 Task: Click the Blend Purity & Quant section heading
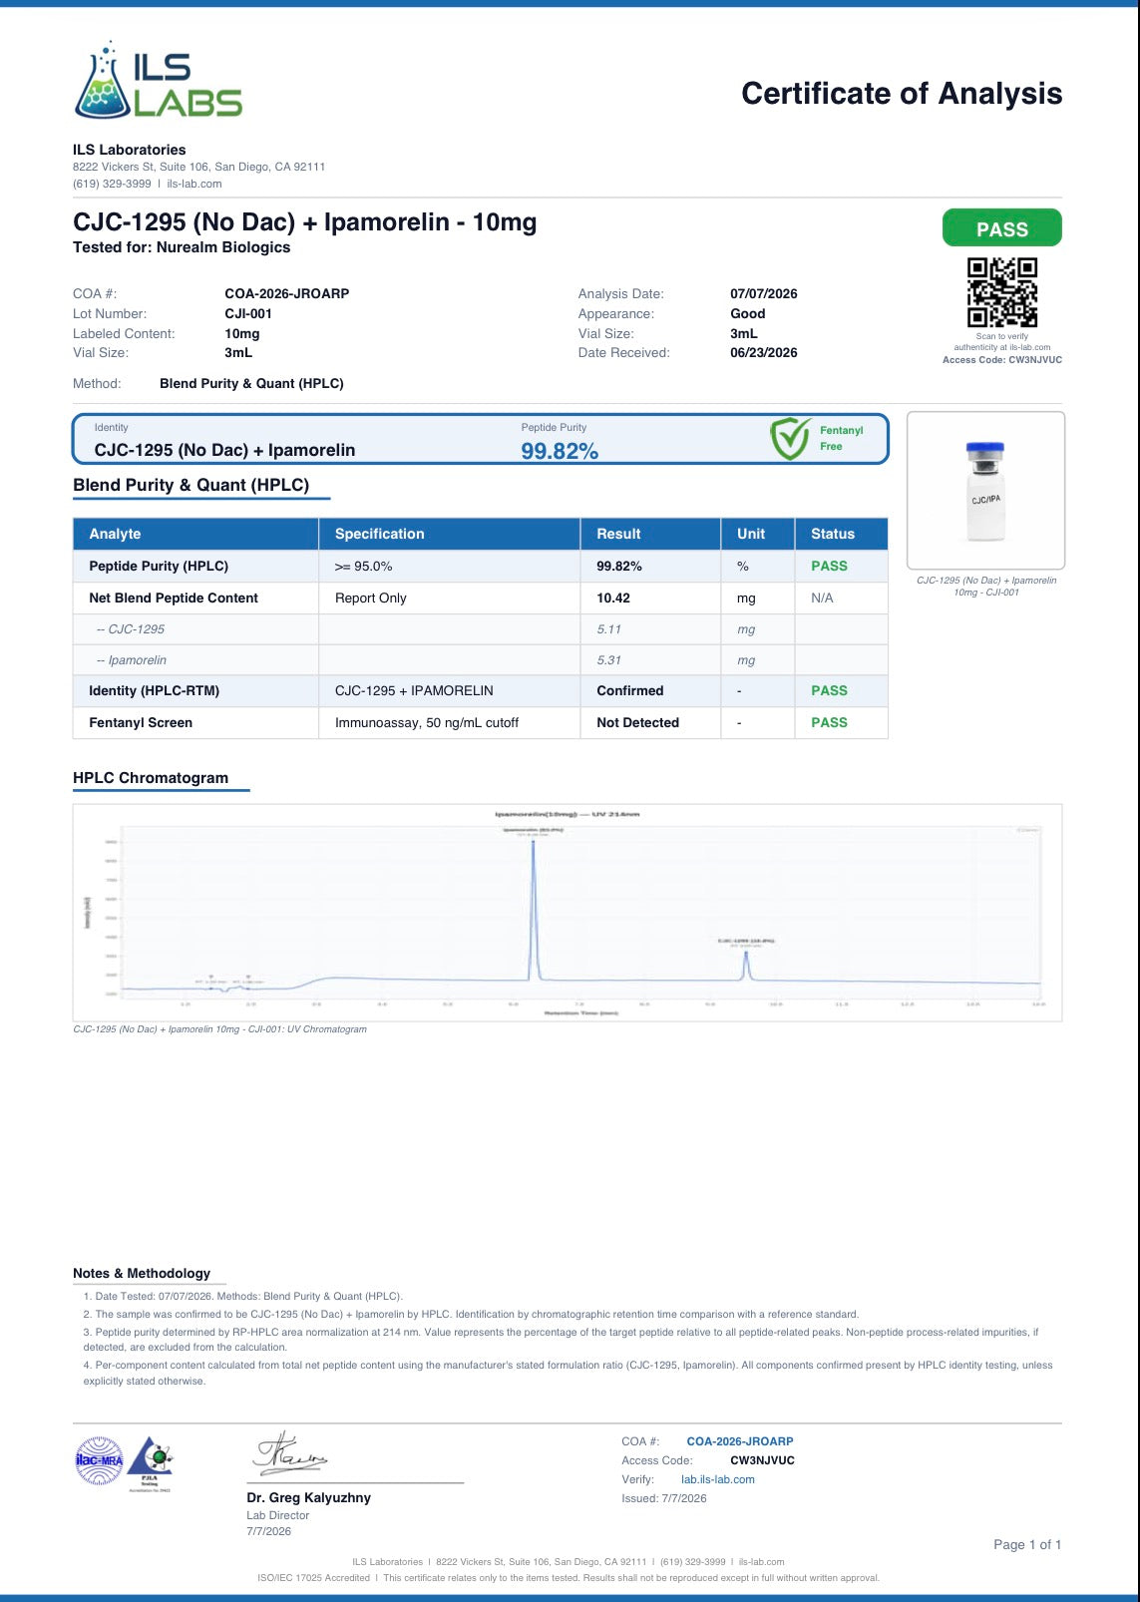pyautogui.click(x=191, y=485)
